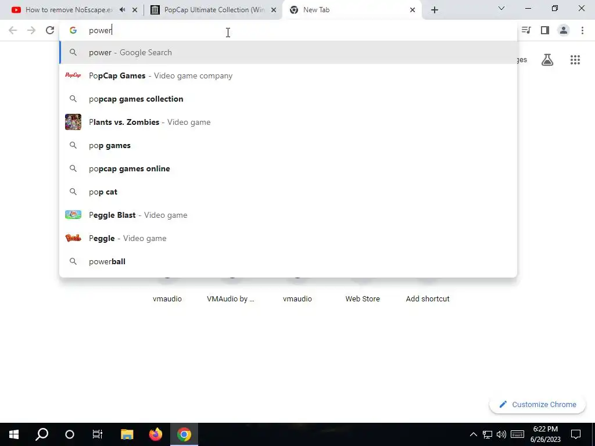Screen dimensions: 595x446
Task: Click the browser forward arrow
Action: [x=31, y=30]
